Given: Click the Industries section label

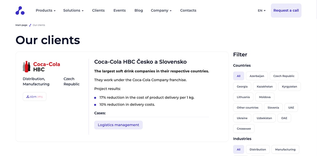Looking at the screenshot, I should point(242,139).
